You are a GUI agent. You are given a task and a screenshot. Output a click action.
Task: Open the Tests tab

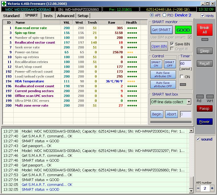click(x=48, y=16)
